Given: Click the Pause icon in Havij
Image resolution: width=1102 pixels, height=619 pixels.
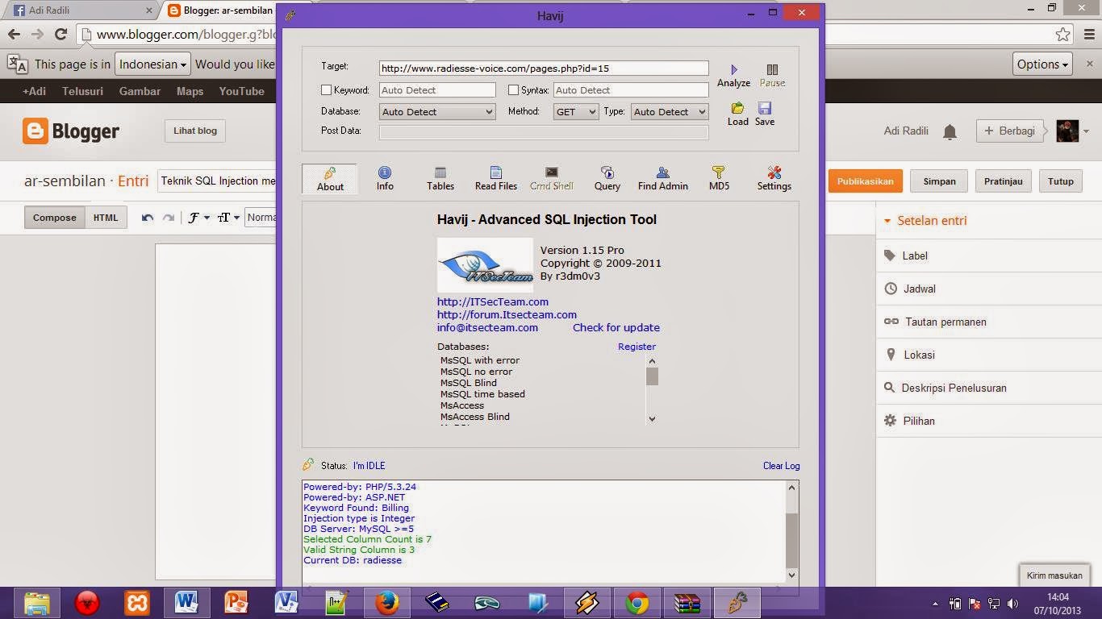Looking at the screenshot, I should [772, 70].
